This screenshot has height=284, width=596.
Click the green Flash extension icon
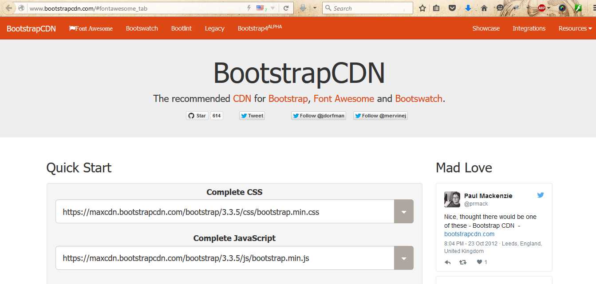tap(578, 8)
